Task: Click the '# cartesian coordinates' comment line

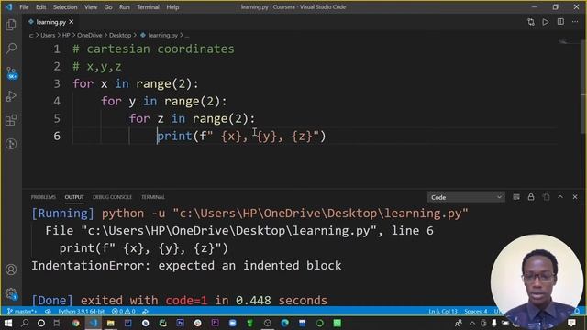Action: click(153, 49)
